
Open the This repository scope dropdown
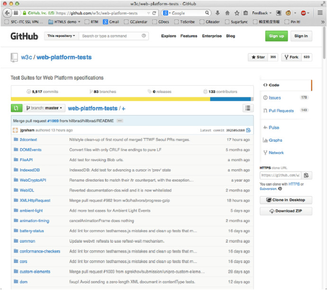click(x=61, y=36)
